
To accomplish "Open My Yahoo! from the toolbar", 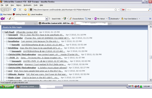I will (100, 19).
